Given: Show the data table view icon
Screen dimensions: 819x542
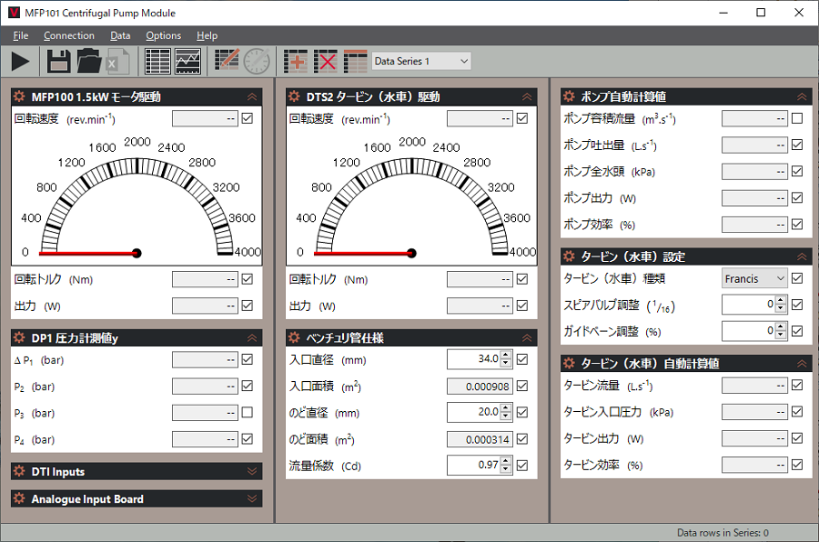Looking at the screenshot, I should 157,62.
